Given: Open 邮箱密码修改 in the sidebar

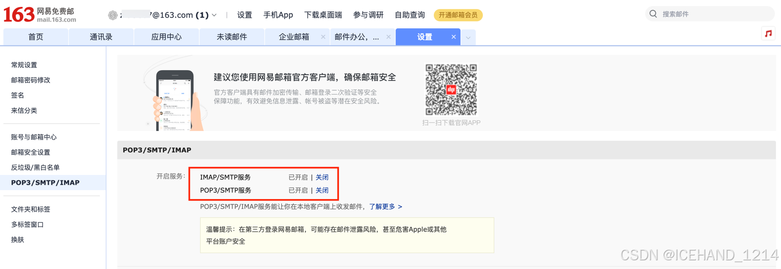Looking at the screenshot, I should pos(31,80).
